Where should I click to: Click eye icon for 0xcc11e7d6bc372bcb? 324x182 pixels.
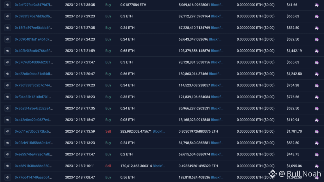(8, 131)
